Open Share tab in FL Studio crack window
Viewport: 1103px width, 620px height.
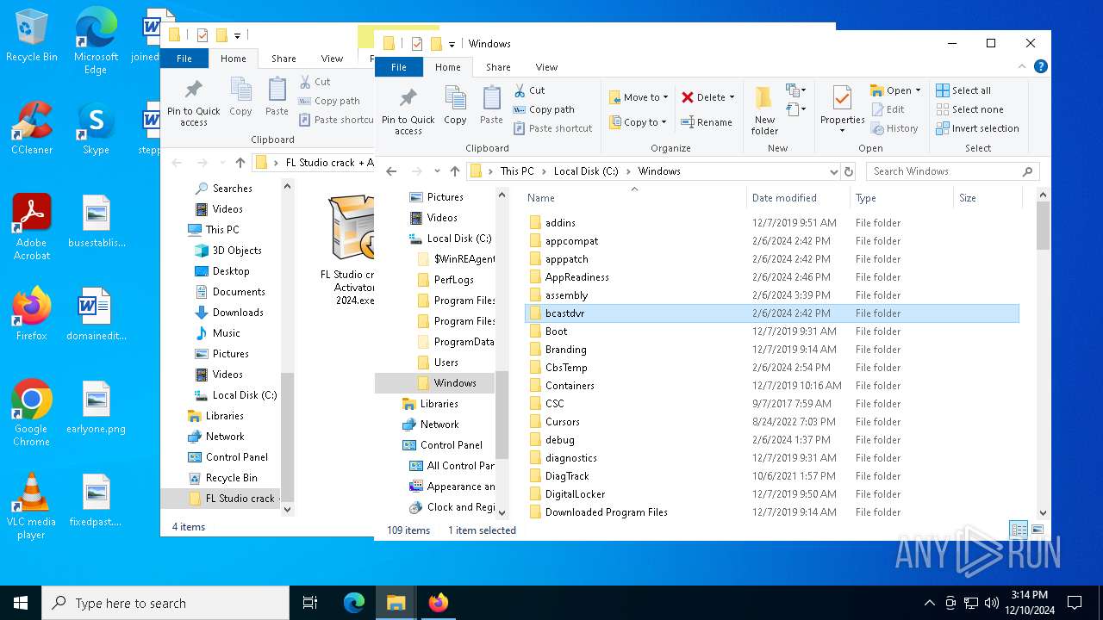284,59
